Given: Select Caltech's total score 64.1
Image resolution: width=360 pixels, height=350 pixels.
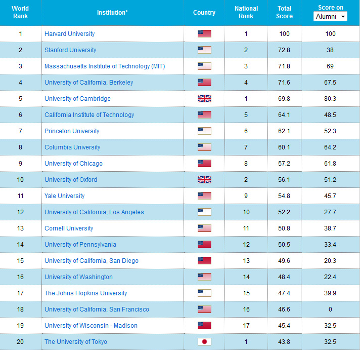Looking at the screenshot, I should (x=284, y=115).
